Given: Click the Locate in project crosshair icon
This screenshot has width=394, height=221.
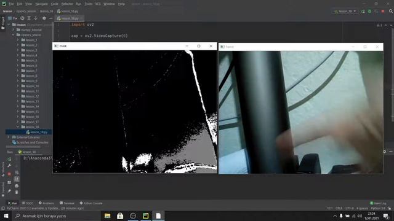Looking at the screenshot, I should 22,18.
